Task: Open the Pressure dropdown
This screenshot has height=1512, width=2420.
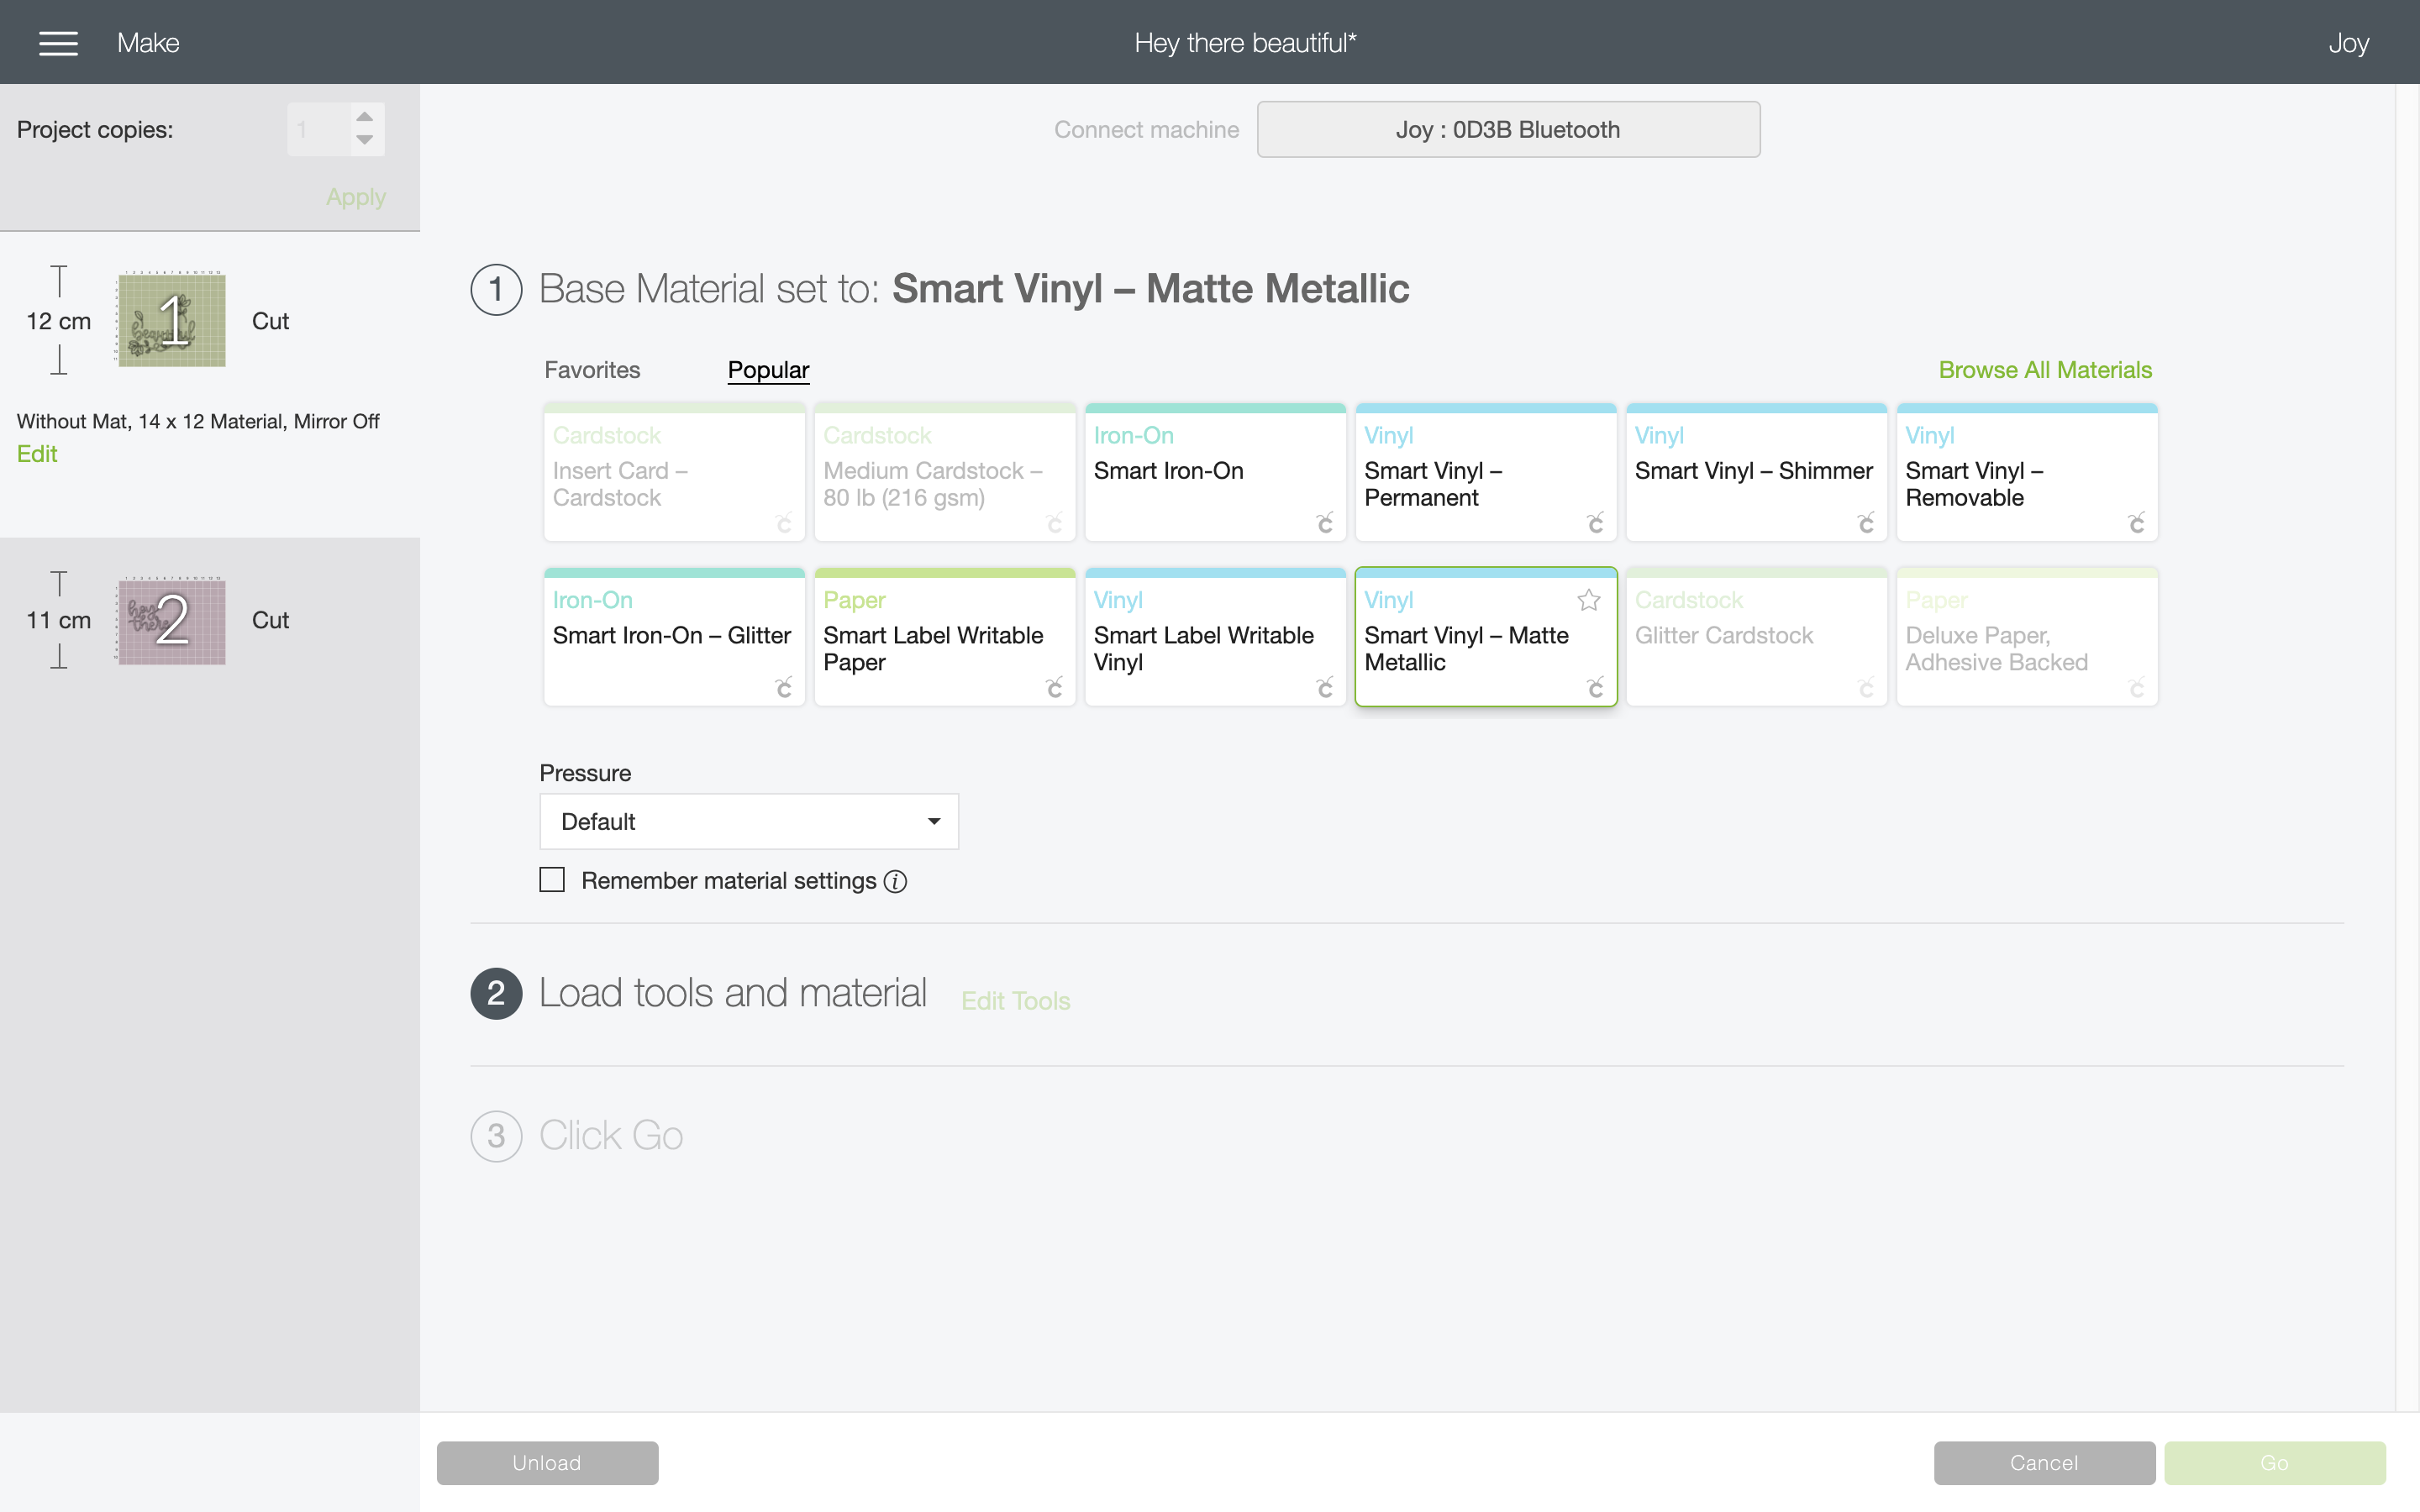Action: tap(749, 821)
